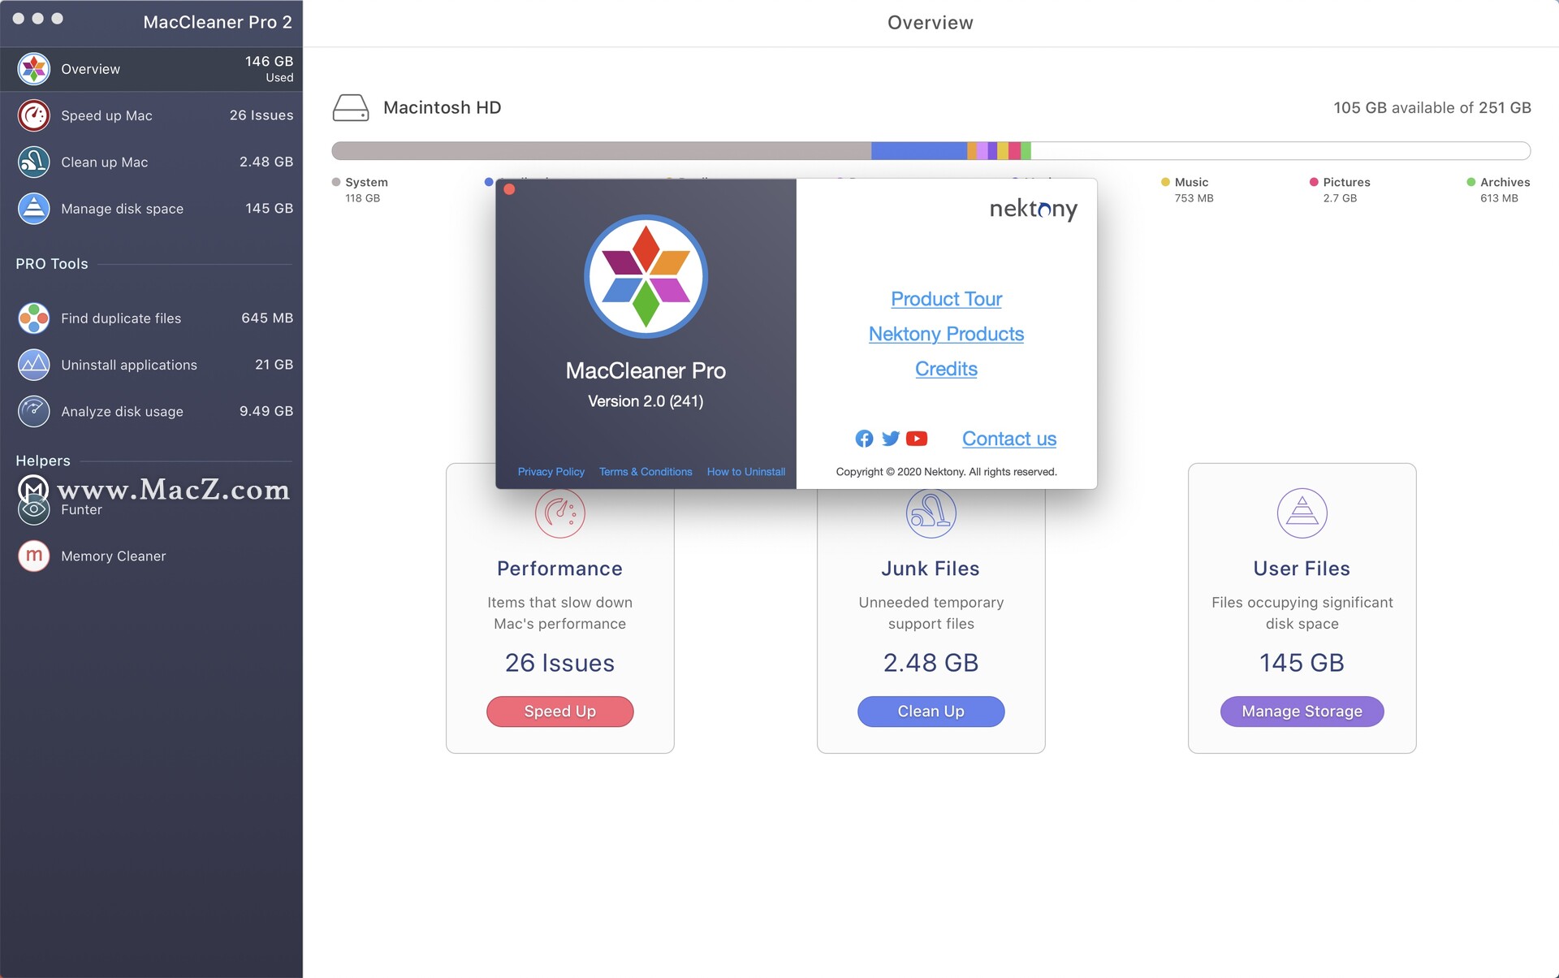
Task: Open the Nektony Twitter icon
Action: [891, 439]
